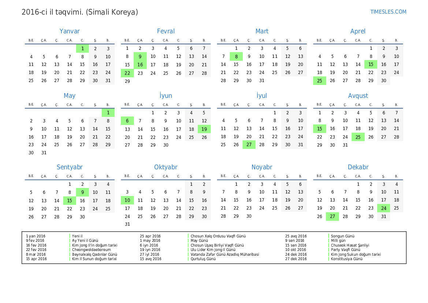Click the date "25 avq 2016" in legend

(x=296, y=236)
